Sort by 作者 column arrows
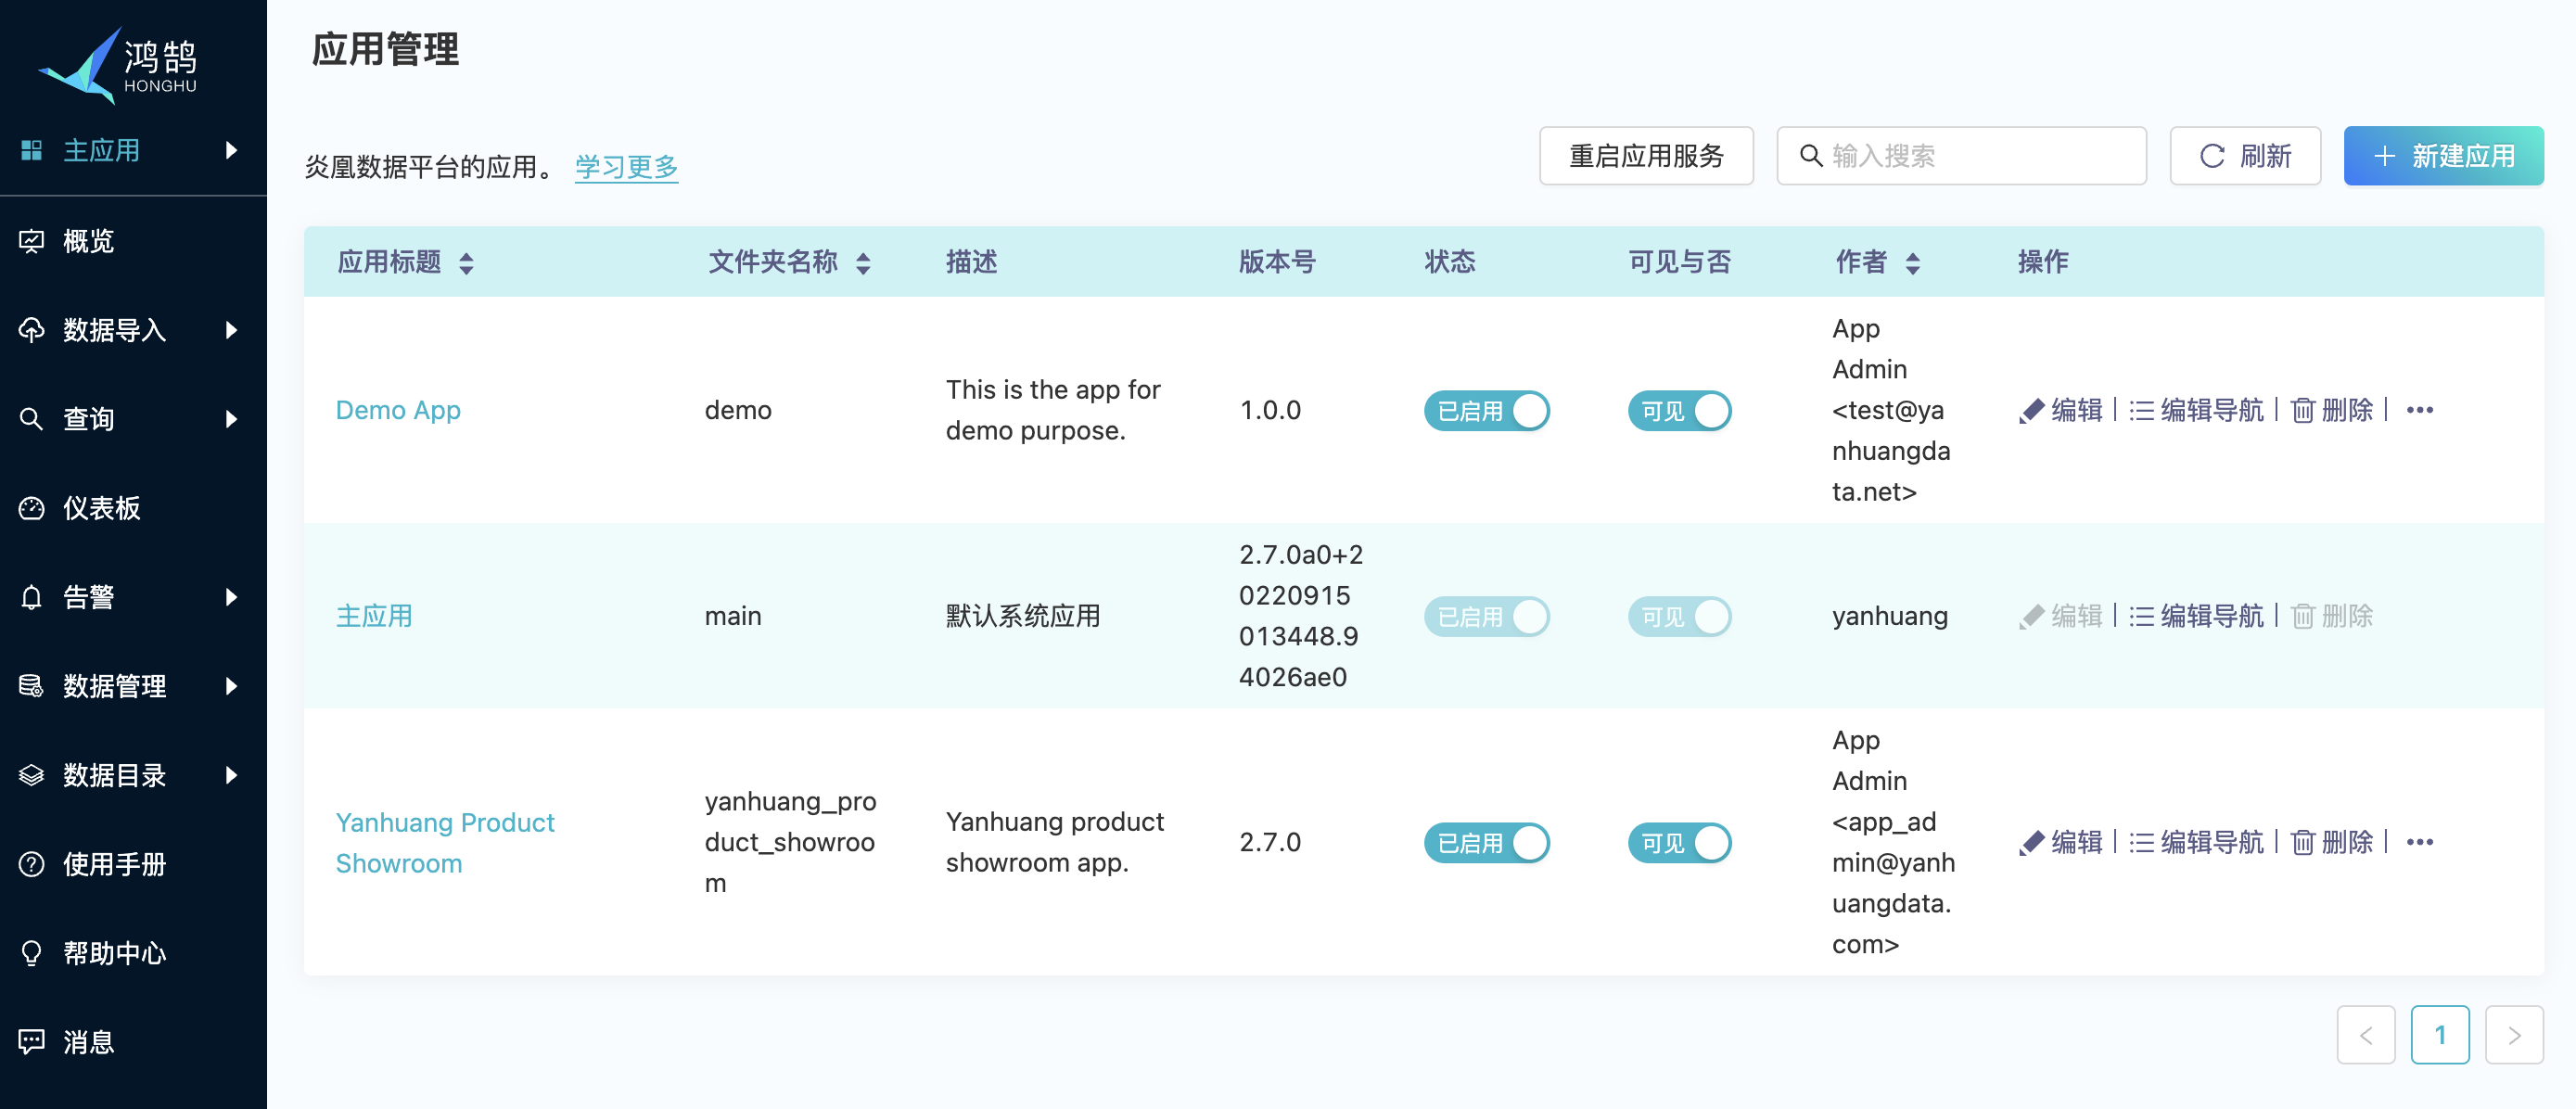The width and height of the screenshot is (2576, 1109). 1912,263
